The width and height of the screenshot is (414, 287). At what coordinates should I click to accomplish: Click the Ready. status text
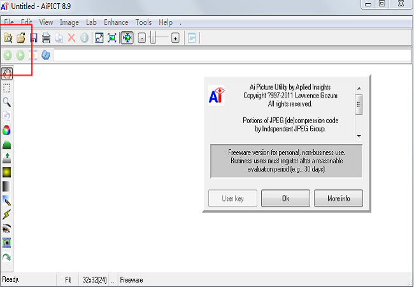(11, 279)
